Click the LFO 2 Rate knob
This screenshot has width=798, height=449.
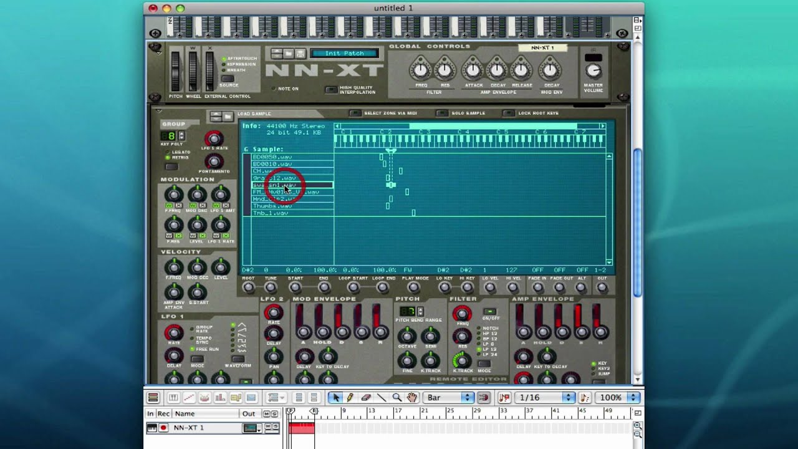pyautogui.click(x=273, y=312)
